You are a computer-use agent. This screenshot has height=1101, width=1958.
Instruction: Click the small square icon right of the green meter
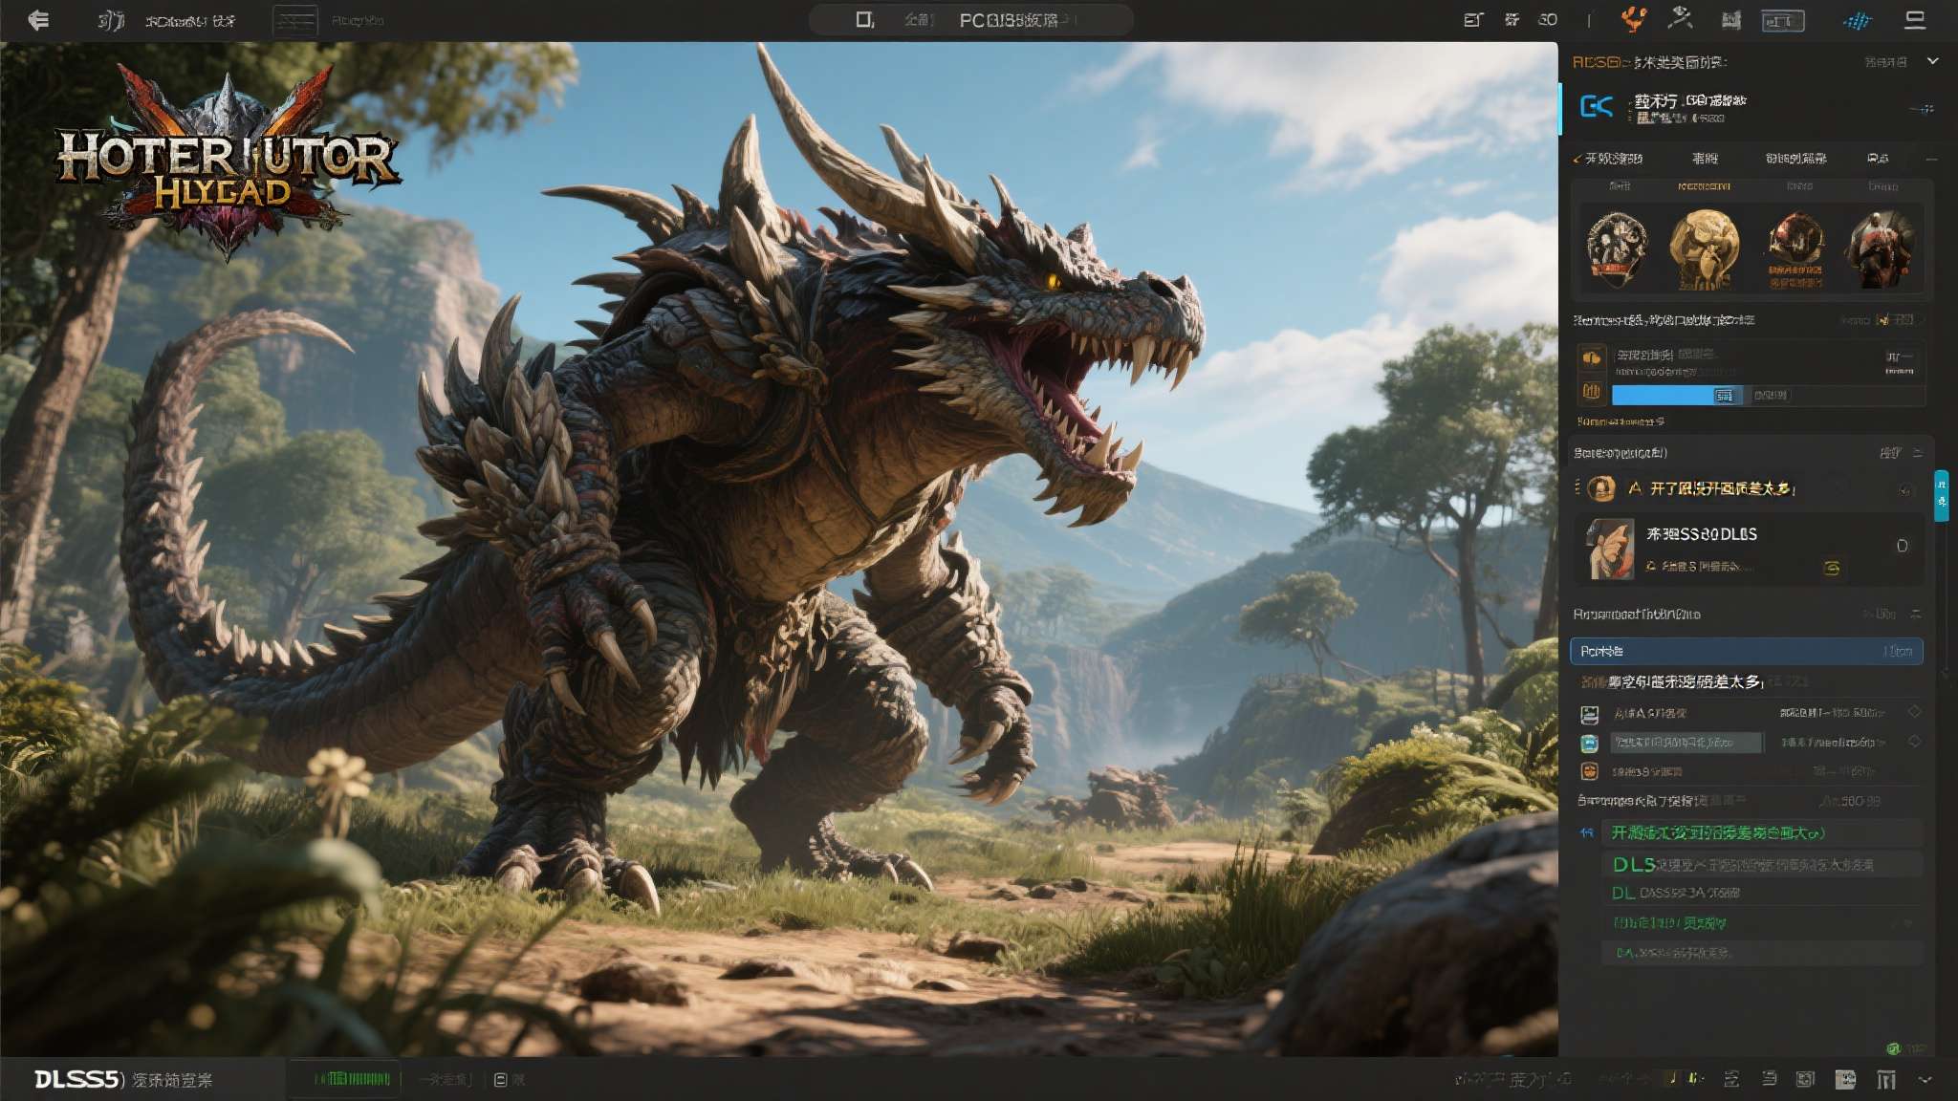point(500,1080)
